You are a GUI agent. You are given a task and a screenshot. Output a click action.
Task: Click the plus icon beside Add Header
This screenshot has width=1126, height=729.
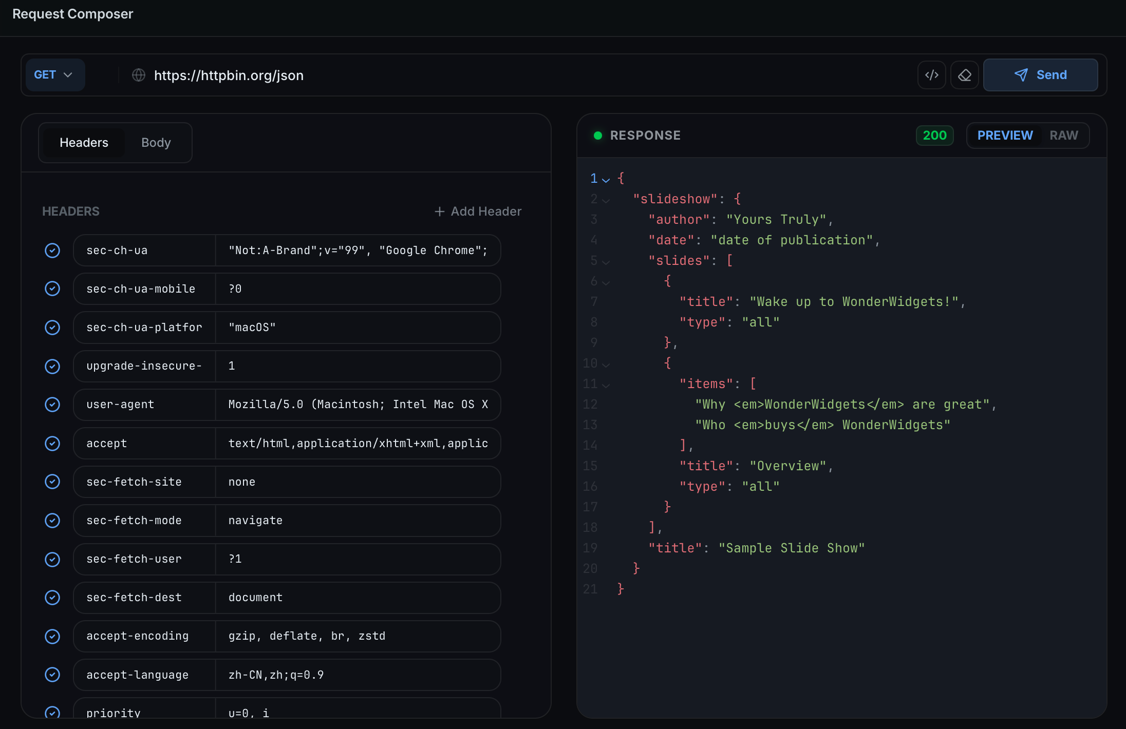pos(439,211)
